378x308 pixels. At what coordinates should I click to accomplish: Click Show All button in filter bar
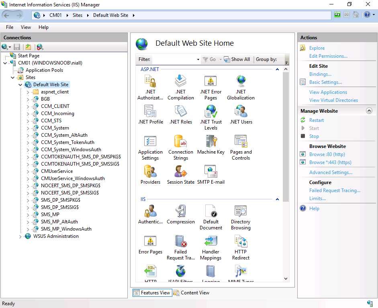click(x=237, y=59)
